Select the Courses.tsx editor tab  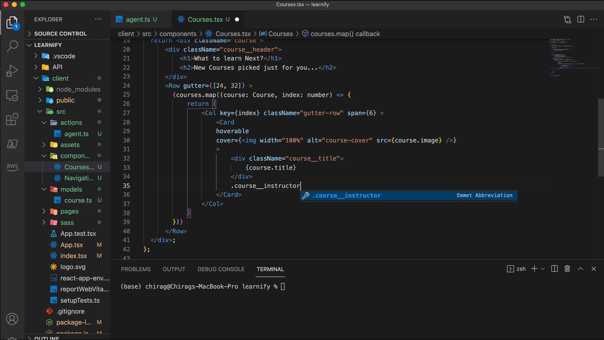point(209,20)
